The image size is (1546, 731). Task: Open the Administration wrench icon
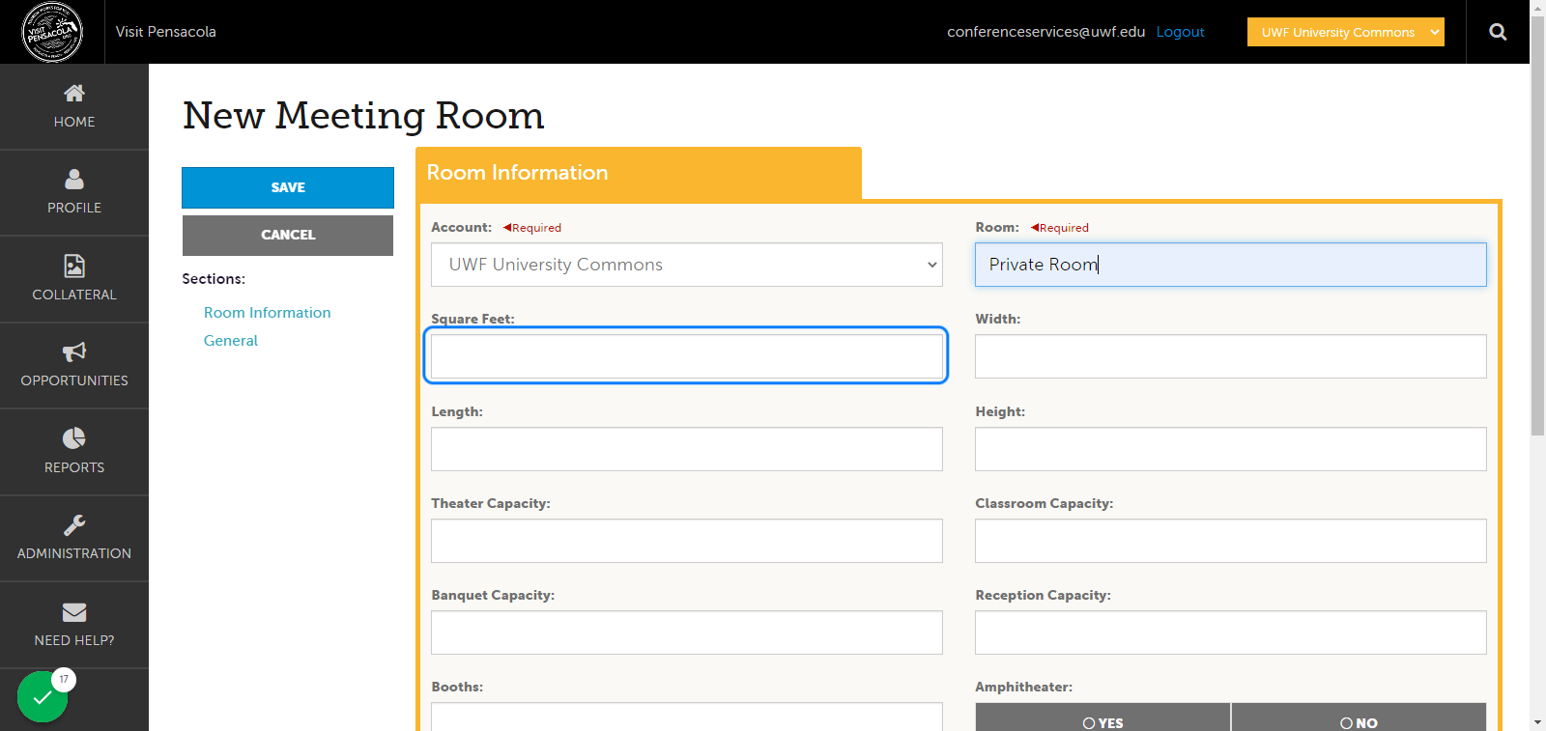[x=74, y=524]
